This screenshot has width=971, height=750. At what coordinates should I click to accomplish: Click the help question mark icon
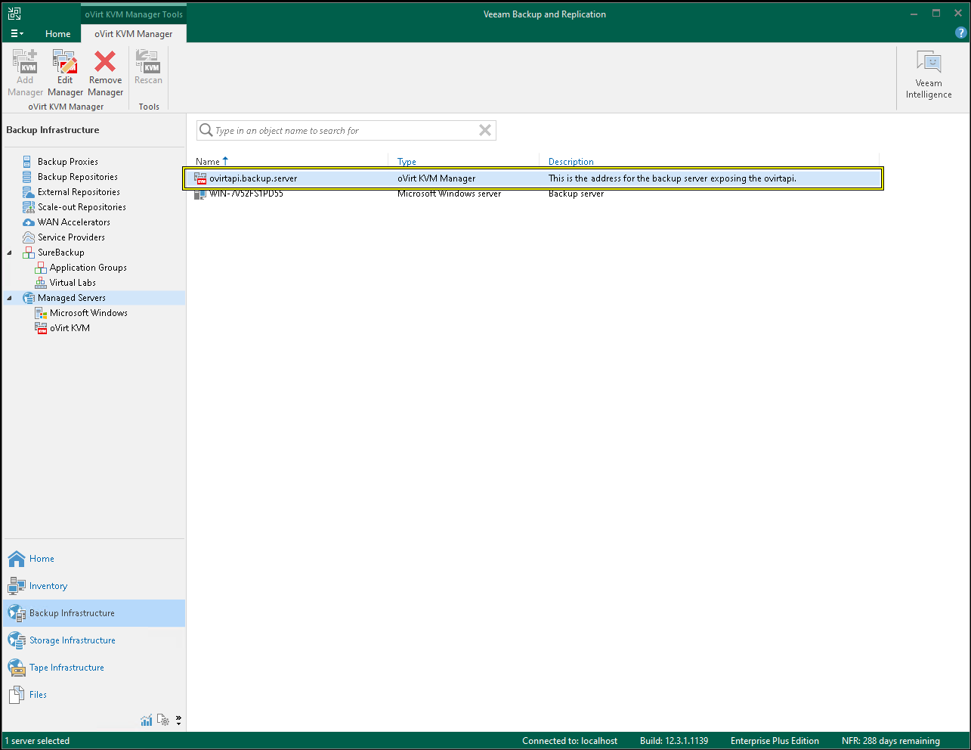tap(960, 33)
